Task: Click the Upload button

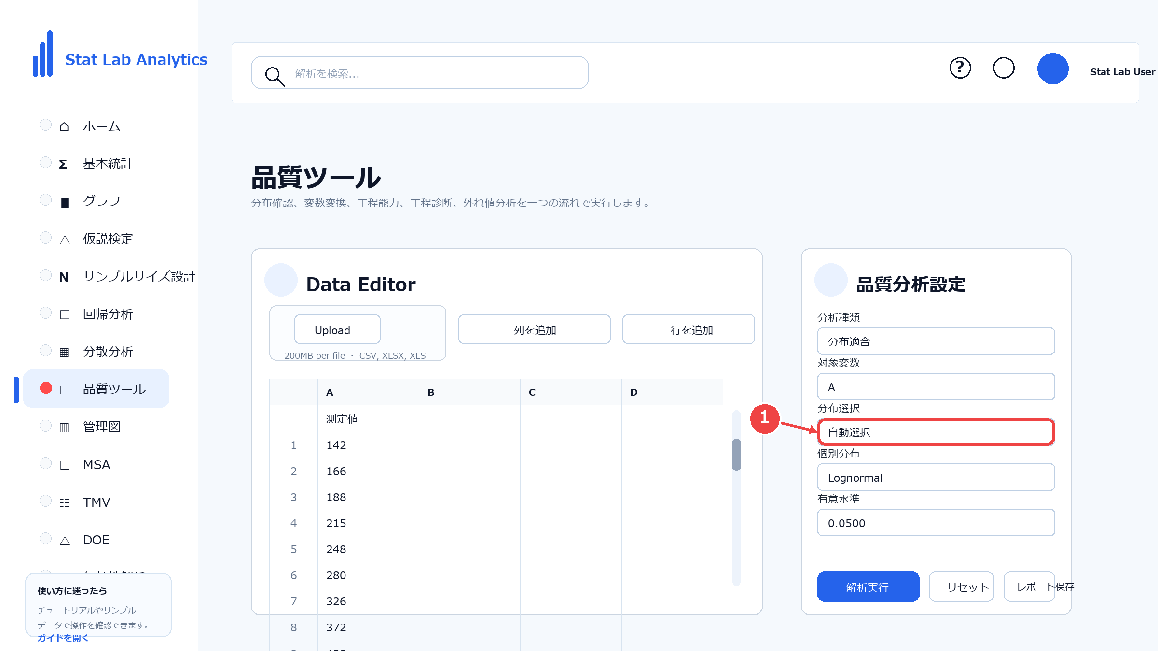Action: pyautogui.click(x=337, y=330)
